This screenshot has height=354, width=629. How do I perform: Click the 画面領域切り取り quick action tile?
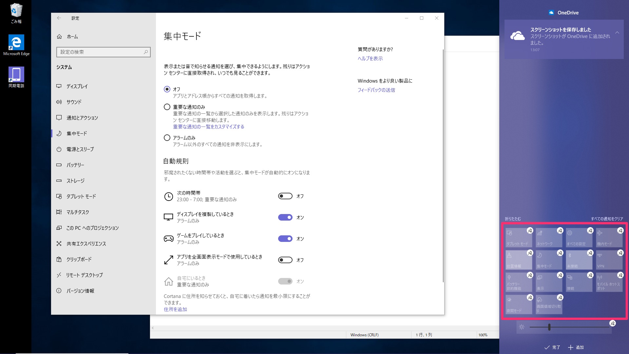coord(549,305)
